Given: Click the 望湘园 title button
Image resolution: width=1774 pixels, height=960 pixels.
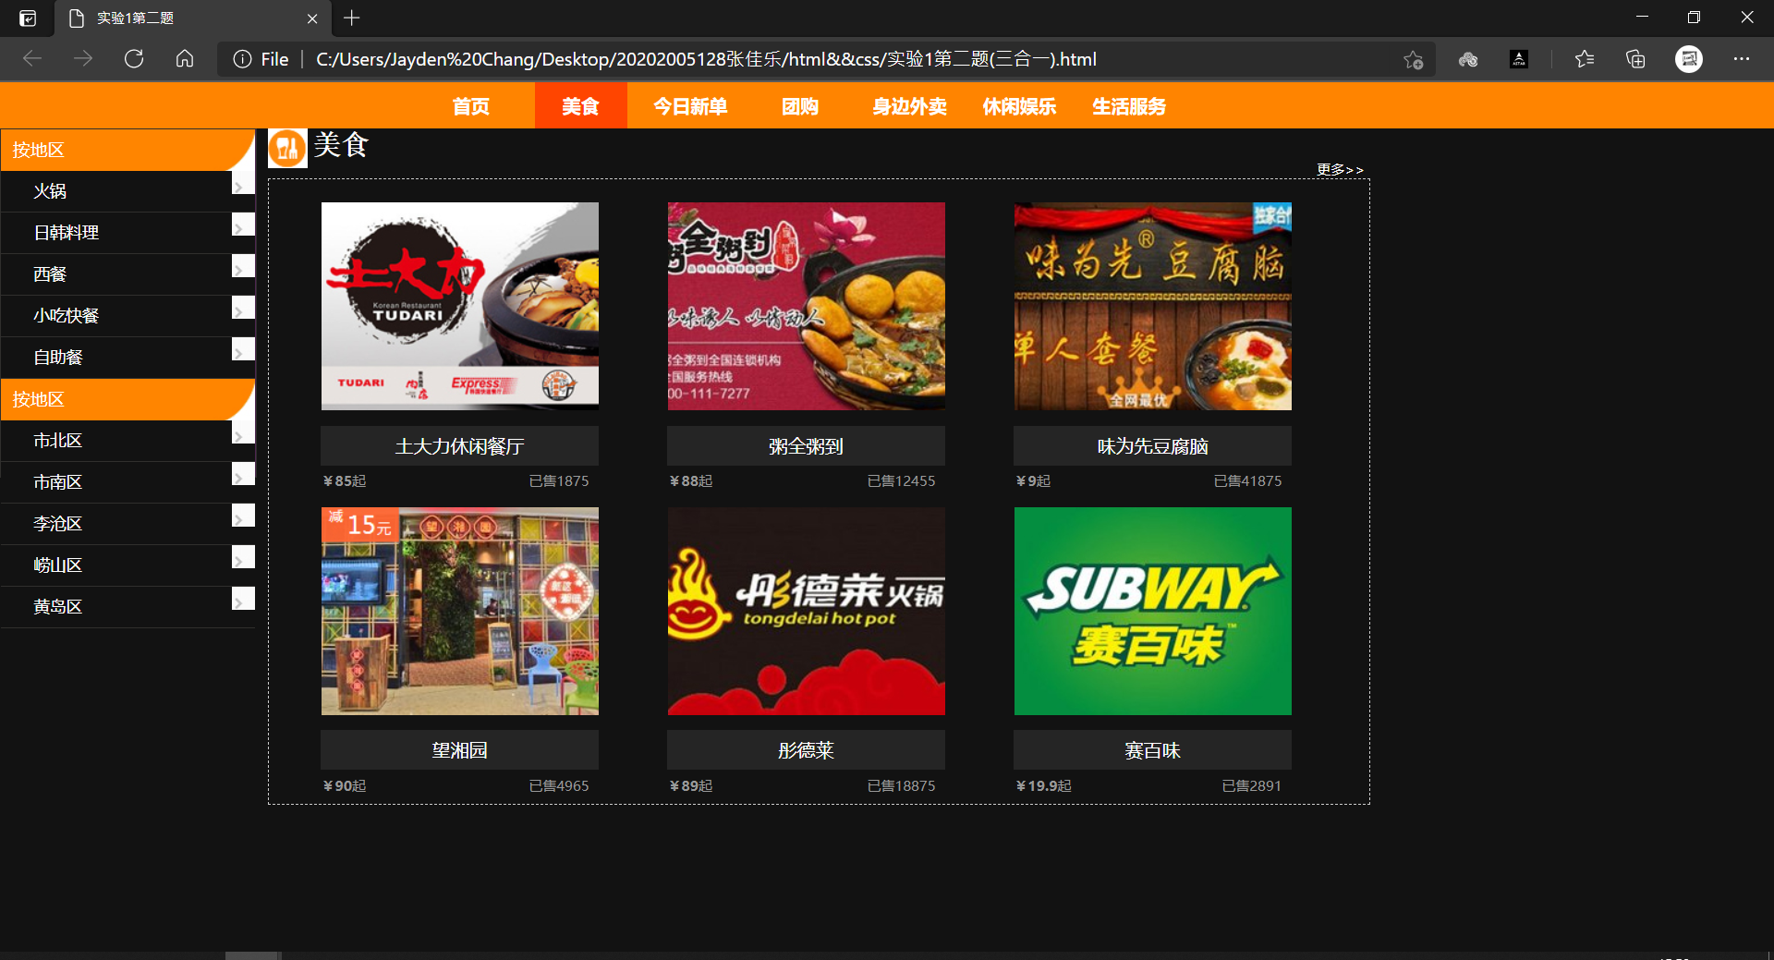Looking at the screenshot, I should pyautogui.click(x=460, y=750).
